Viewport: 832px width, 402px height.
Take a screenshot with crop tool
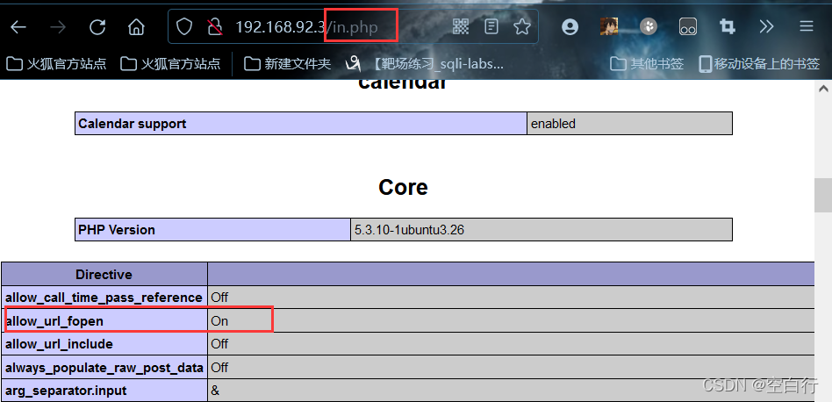[x=727, y=26]
